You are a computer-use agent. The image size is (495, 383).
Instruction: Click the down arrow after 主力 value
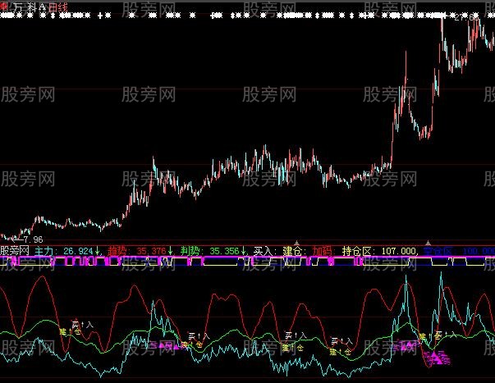(100, 250)
